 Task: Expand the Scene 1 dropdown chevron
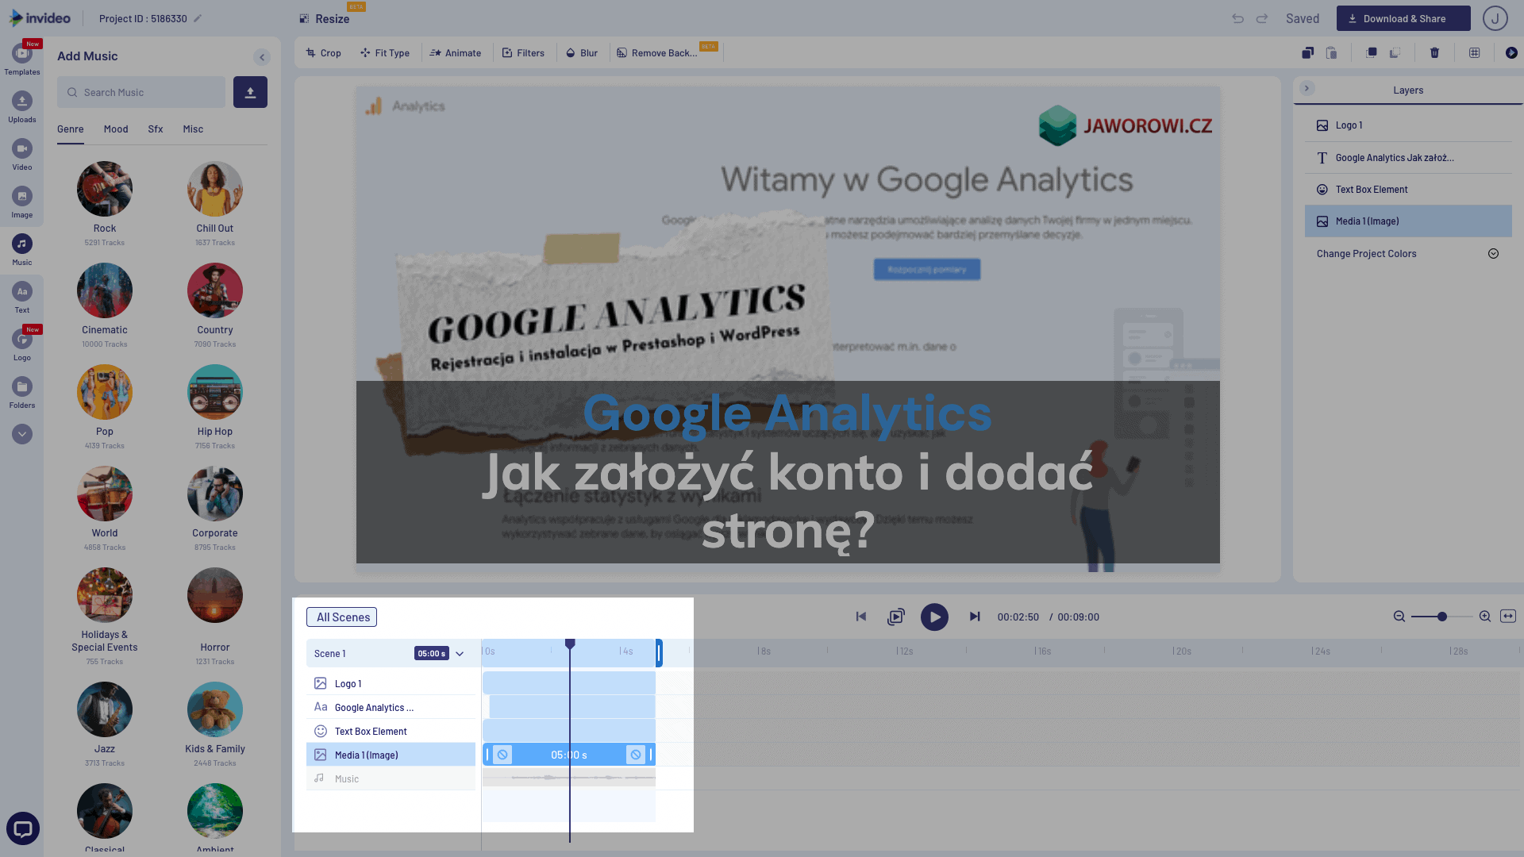point(460,654)
